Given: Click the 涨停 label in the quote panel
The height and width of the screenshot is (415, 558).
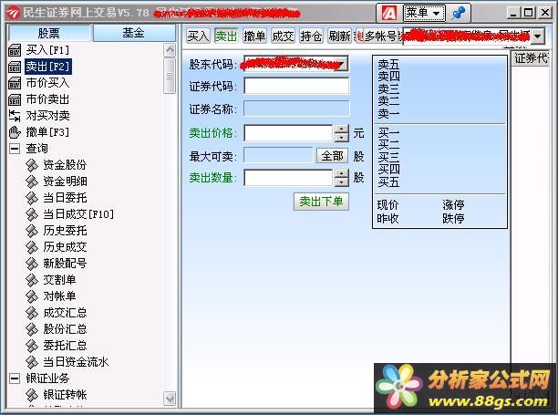Looking at the screenshot, I should tap(453, 205).
